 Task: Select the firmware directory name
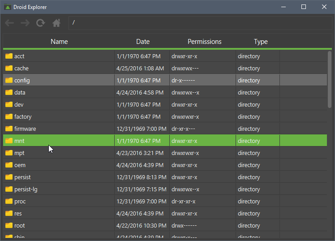(x=25, y=129)
